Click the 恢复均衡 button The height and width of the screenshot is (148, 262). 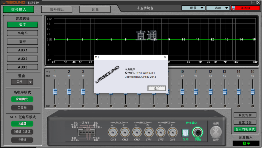coord(245,115)
